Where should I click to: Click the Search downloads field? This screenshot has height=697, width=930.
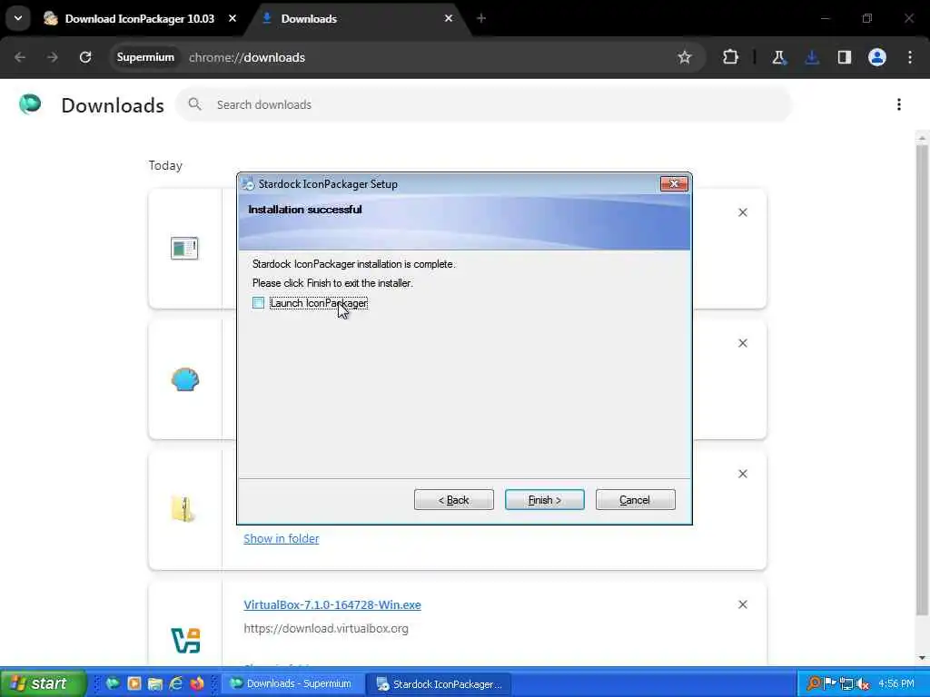pyautogui.click(x=483, y=105)
